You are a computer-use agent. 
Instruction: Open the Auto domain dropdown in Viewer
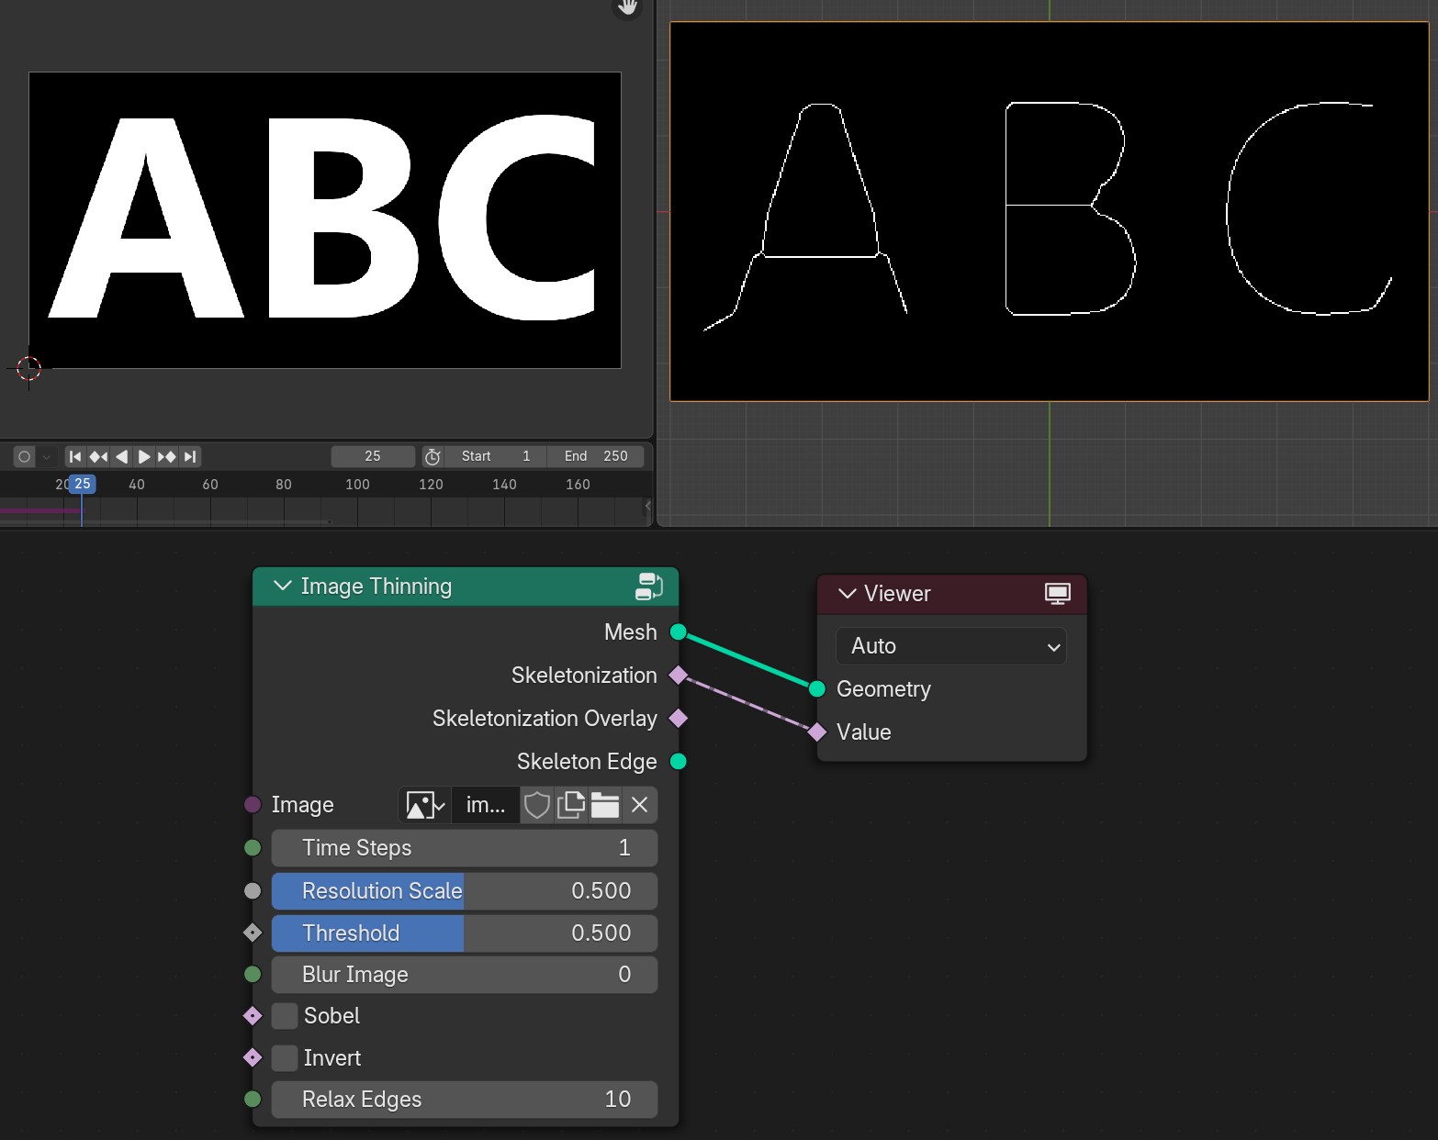point(951,646)
